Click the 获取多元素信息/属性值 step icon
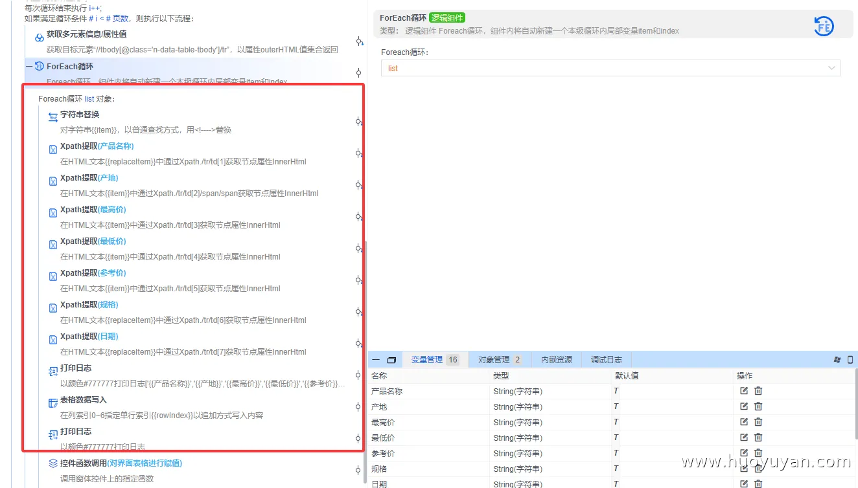This screenshot has height=488, width=858. (39, 38)
